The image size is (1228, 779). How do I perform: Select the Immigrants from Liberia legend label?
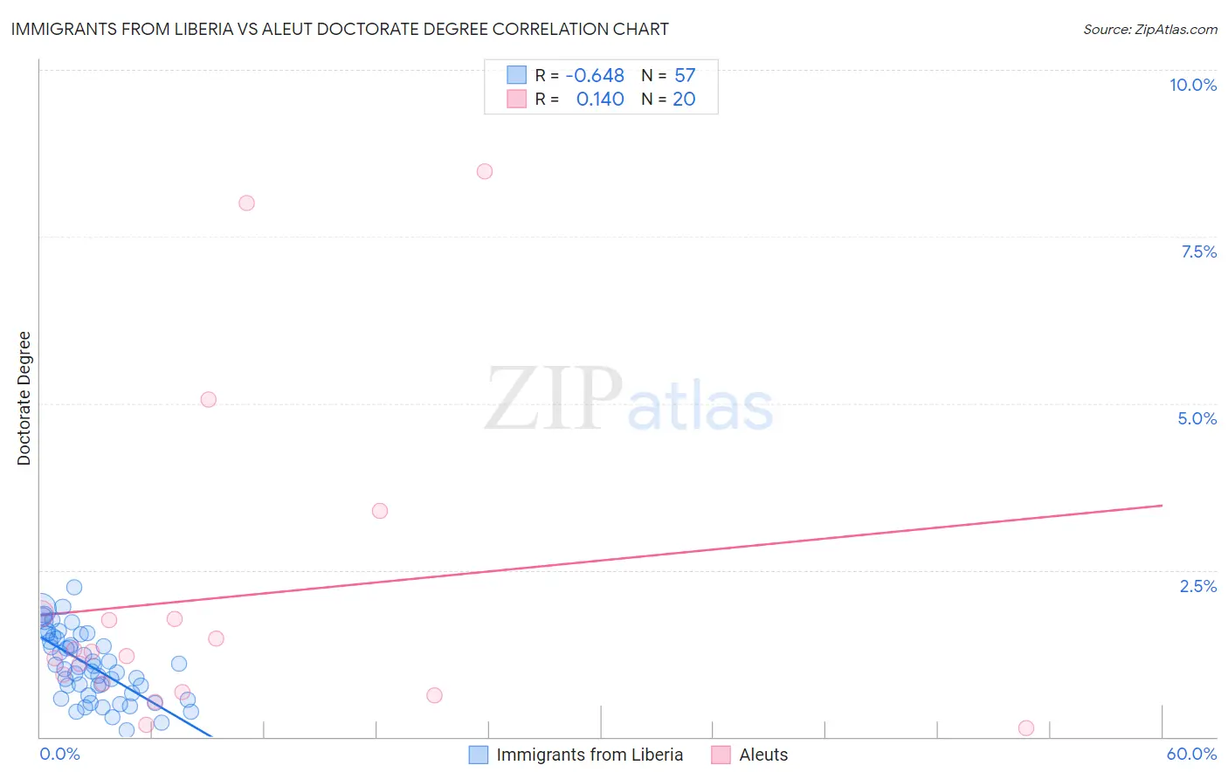point(590,755)
